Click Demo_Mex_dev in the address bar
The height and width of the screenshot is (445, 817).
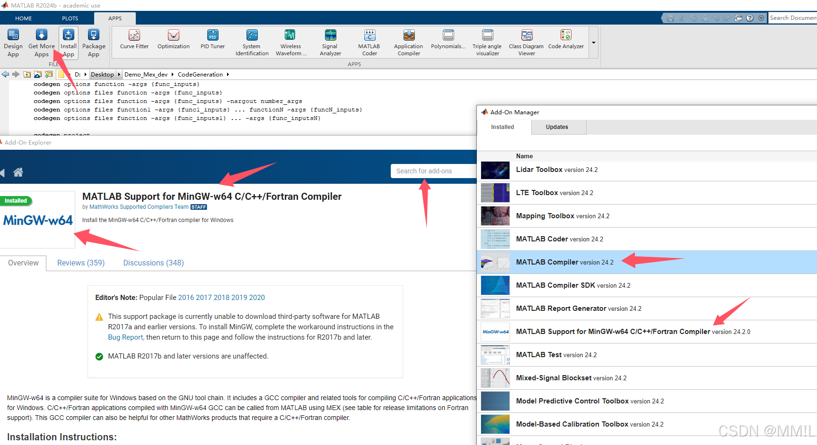tap(146, 74)
